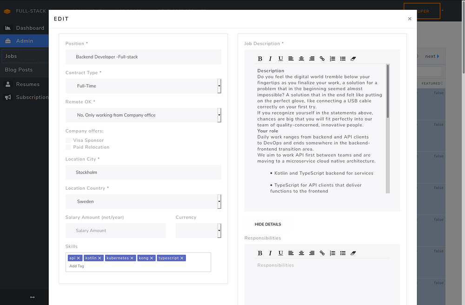This screenshot has width=465, height=305.
Task: Close the Edit dialog
Action: (x=410, y=19)
